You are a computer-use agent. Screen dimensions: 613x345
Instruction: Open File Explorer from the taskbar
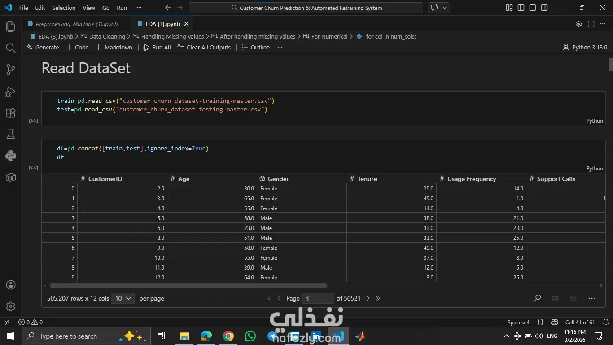click(x=184, y=336)
